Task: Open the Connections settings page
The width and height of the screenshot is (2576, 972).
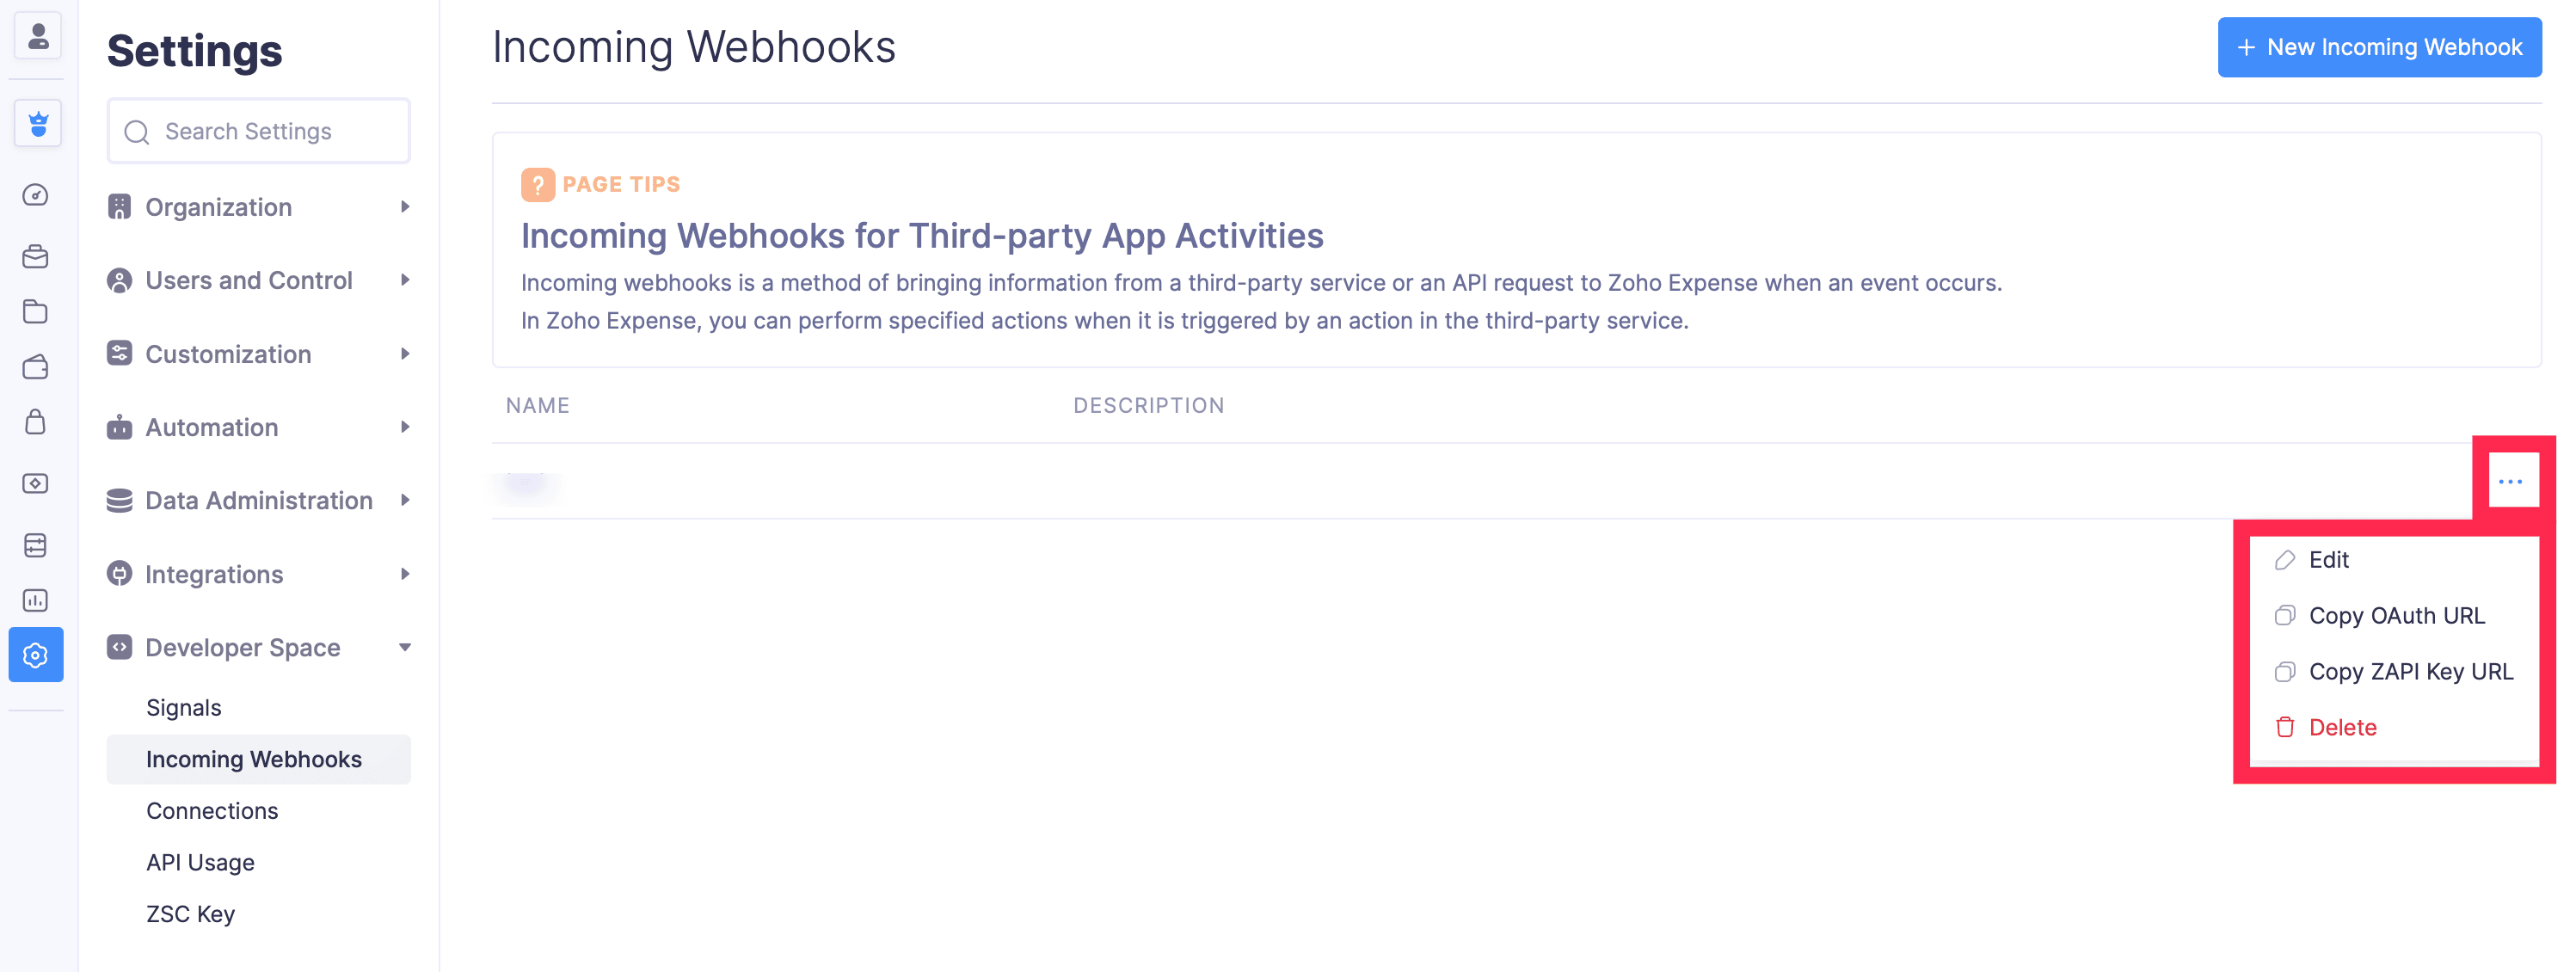Action: click(x=212, y=810)
